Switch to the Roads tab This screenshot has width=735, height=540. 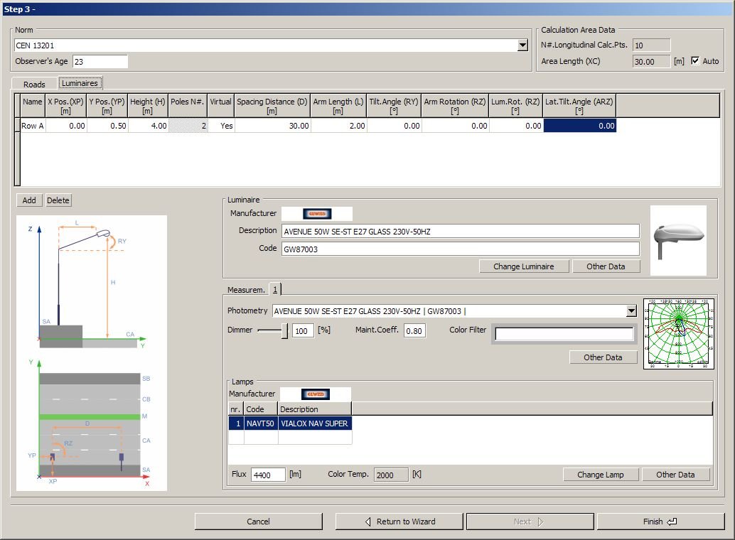[x=34, y=85]
